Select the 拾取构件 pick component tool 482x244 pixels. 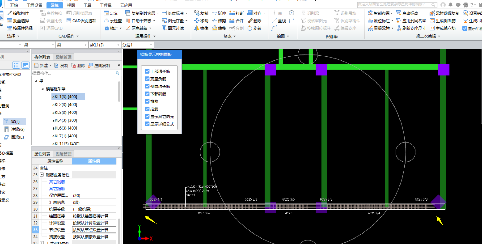click(18, 13)
